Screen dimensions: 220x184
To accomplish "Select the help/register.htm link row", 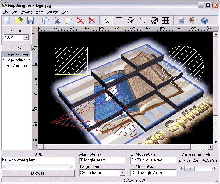I will [x=16, y=60].
